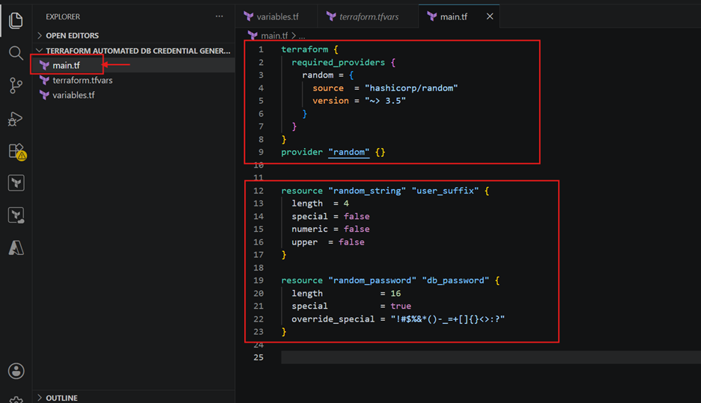Click the breadcrumb ellipsis after main.tf

[x=302, y=36]
